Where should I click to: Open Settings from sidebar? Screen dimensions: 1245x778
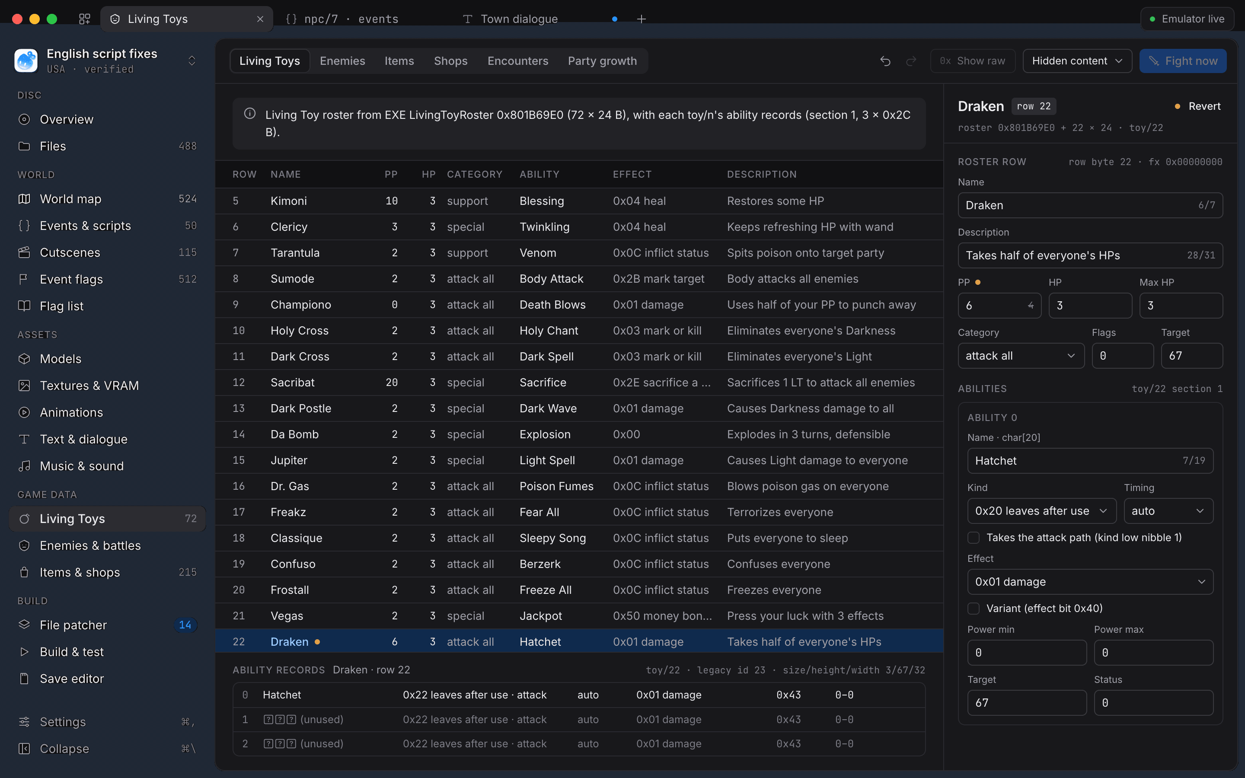pyautogui.click(x=108, y=722)
